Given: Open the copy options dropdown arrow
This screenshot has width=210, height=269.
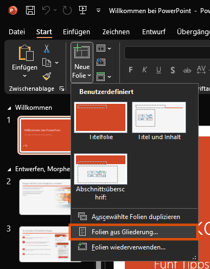Looking at the screenshot, I should [56, 62].
